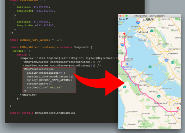Click the strokeWidth={3} prop

click(39, 84)
